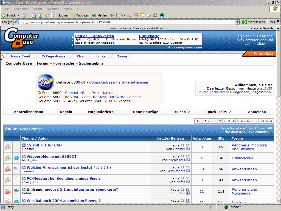Viewport: 281px width, 211px height.
Task: Open the Bearbeiten menu
Action: 21,9
